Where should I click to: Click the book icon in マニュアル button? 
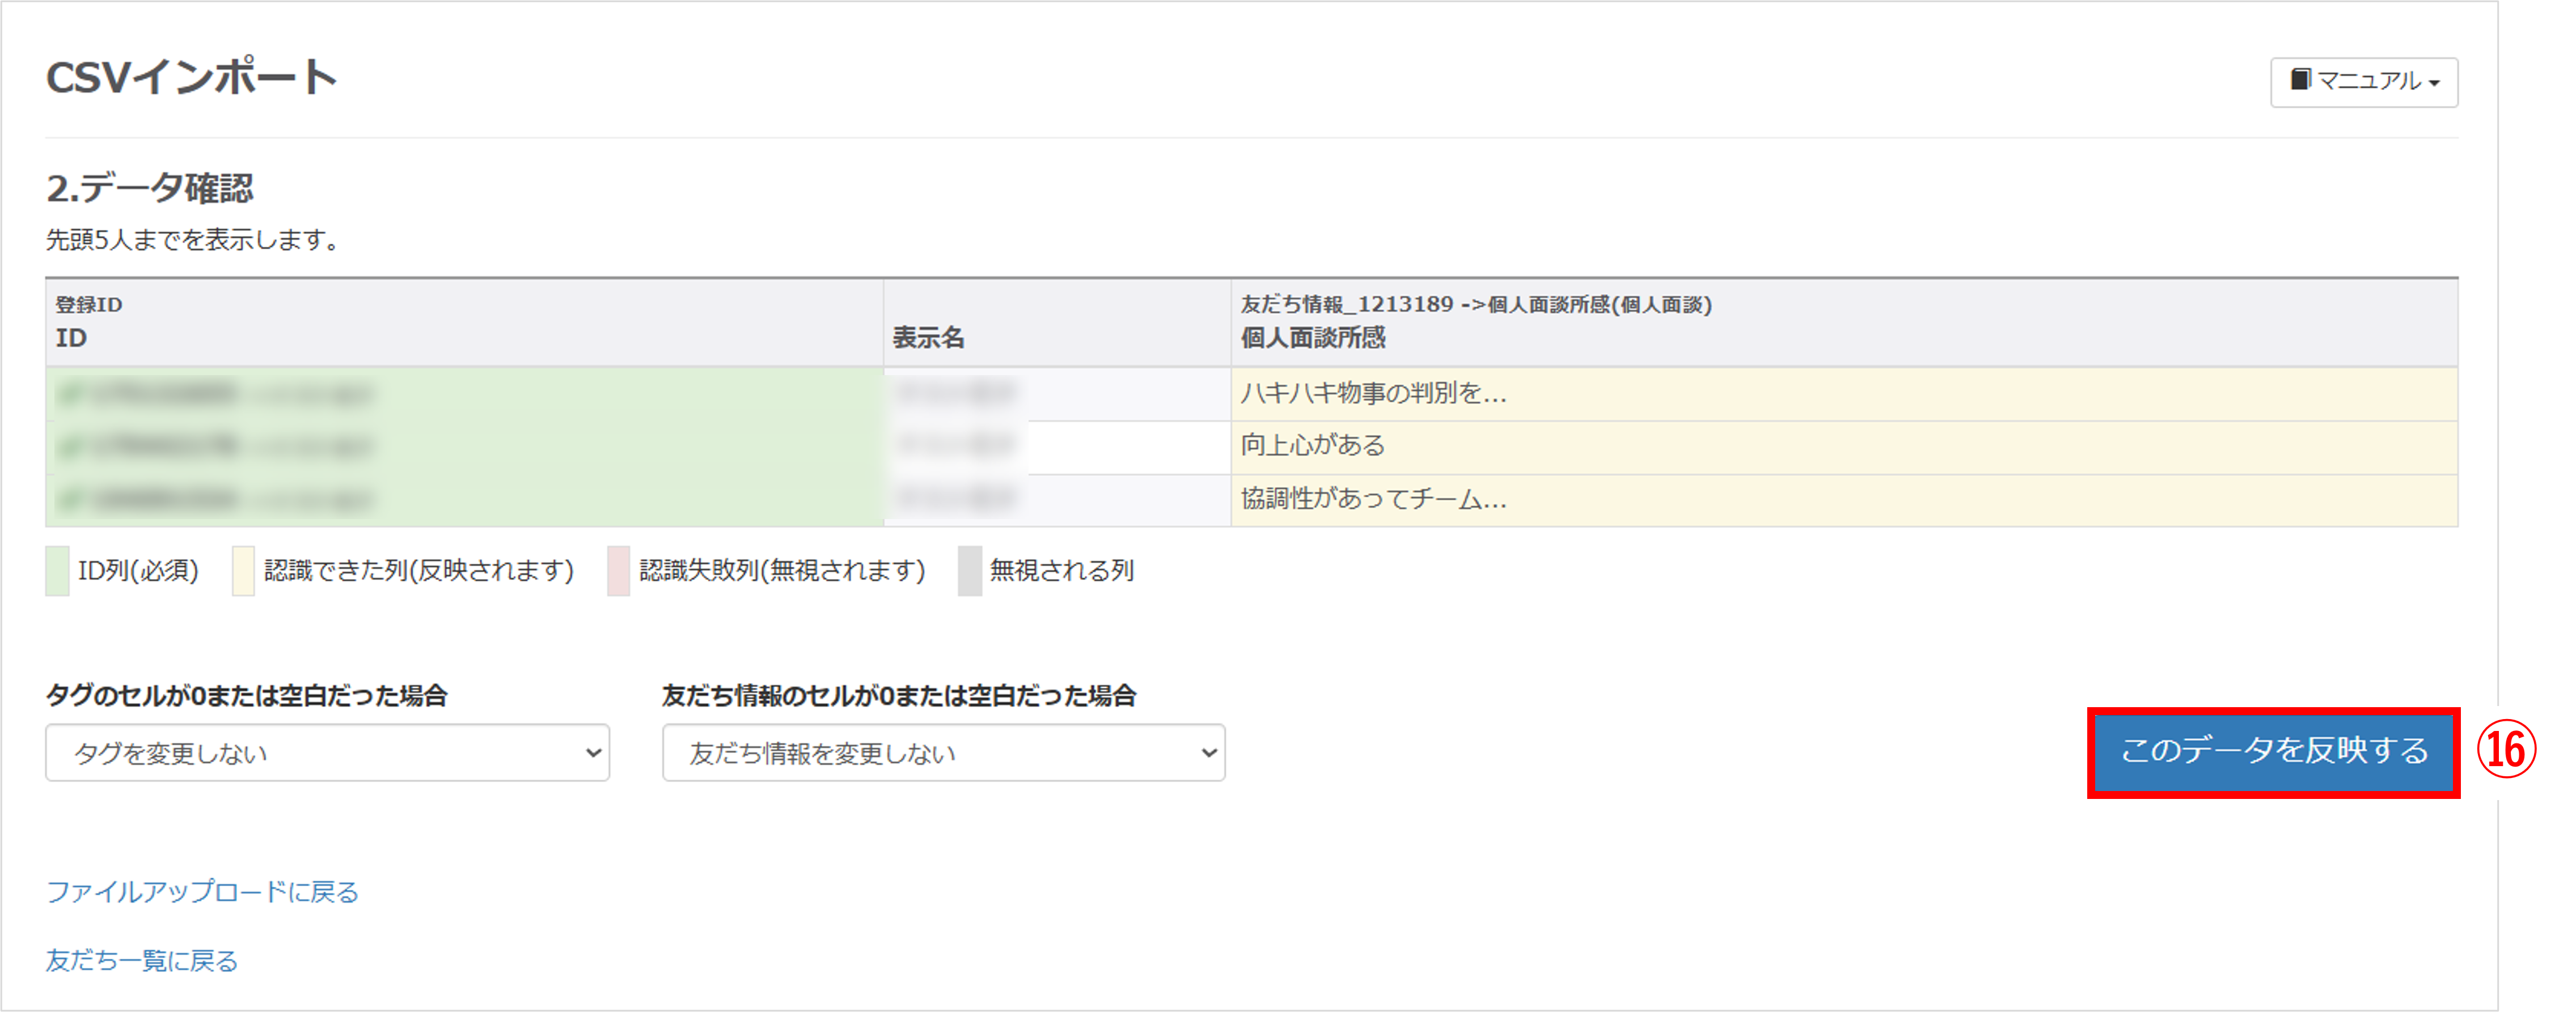(2300, 79)
